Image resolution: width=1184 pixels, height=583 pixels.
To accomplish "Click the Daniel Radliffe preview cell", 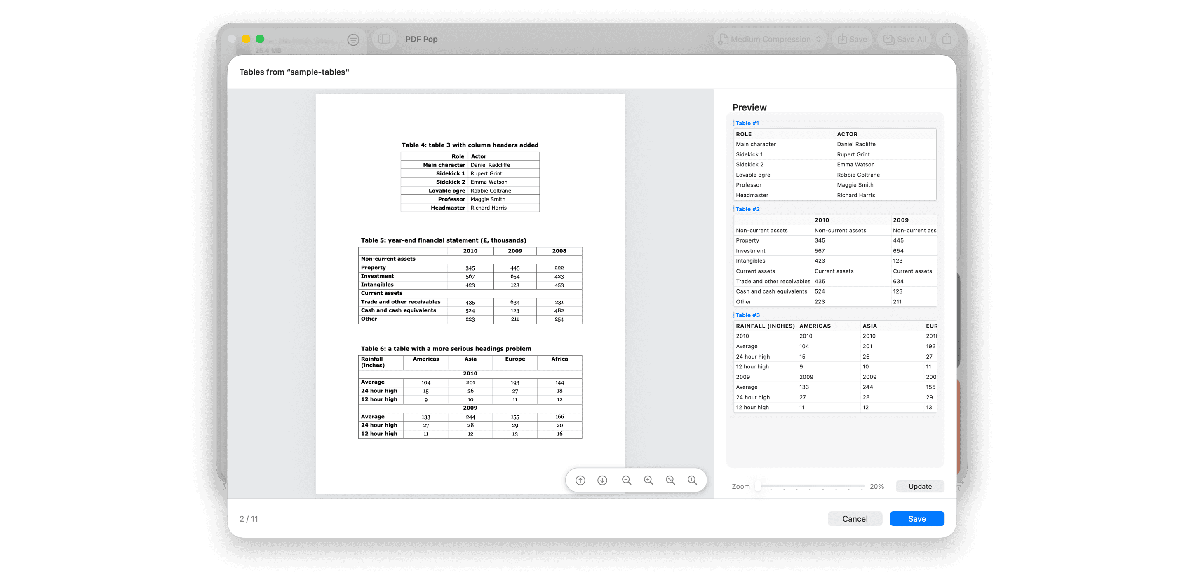I will 856,144.
